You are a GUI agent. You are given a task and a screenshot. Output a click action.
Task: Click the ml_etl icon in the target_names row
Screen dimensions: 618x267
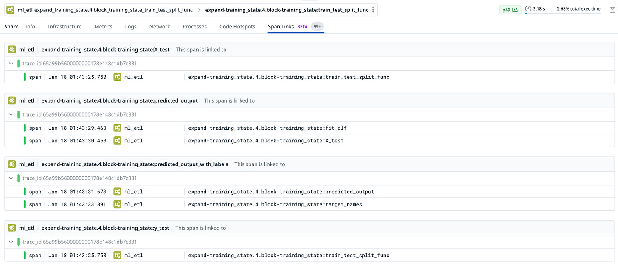[118, 204]
